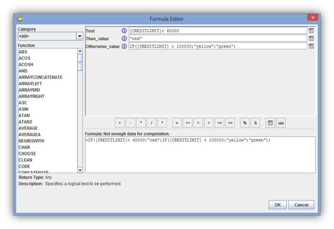Click the info icon beside Otherwise_value field

[x=124, y=46]
